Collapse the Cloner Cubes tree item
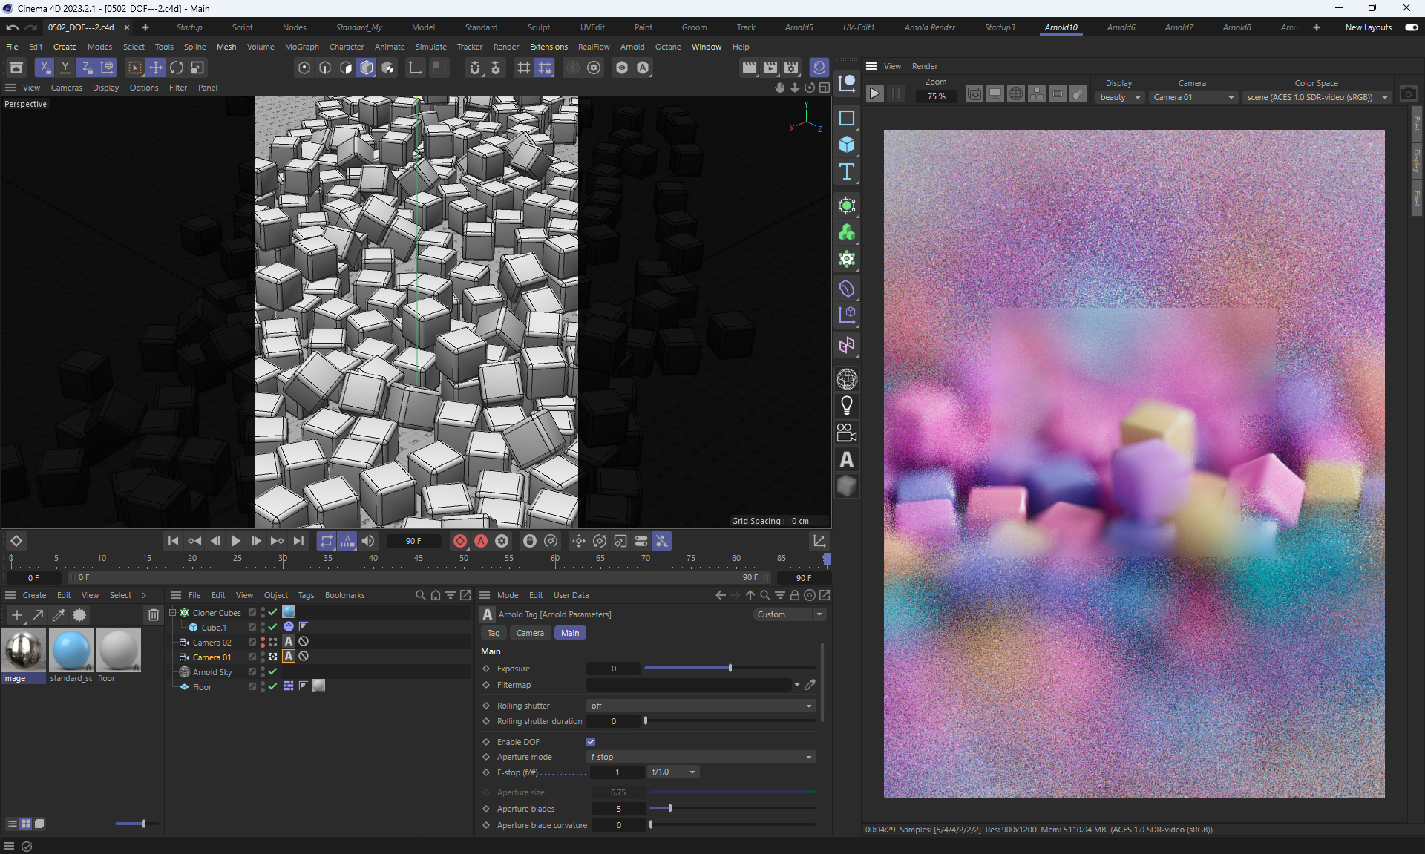The image size is (1425, 854). (x=173, y=613)
